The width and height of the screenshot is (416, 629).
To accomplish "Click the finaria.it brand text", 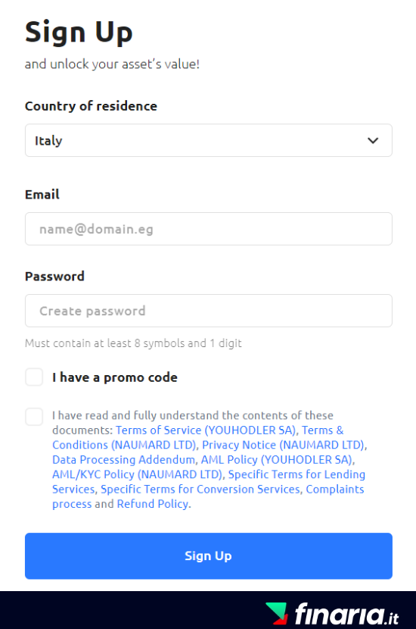I will click(346, 614).
